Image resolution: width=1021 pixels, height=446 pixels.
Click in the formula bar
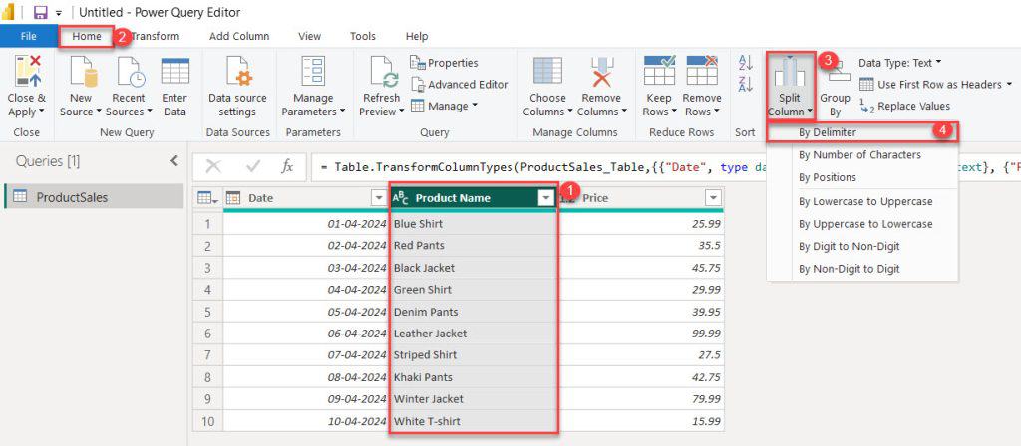click(x=665, y=167)
